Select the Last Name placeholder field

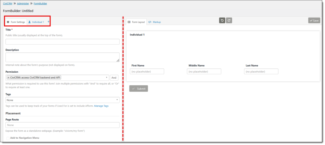point(261,71)
